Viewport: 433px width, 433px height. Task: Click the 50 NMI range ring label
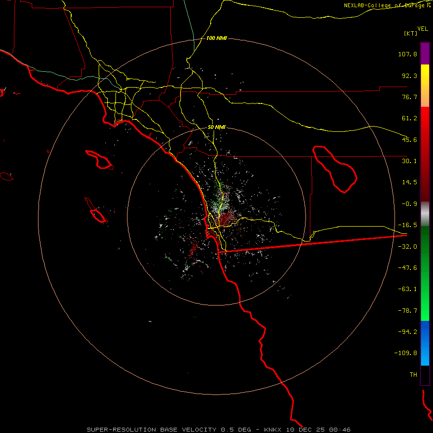pos(216,127)
